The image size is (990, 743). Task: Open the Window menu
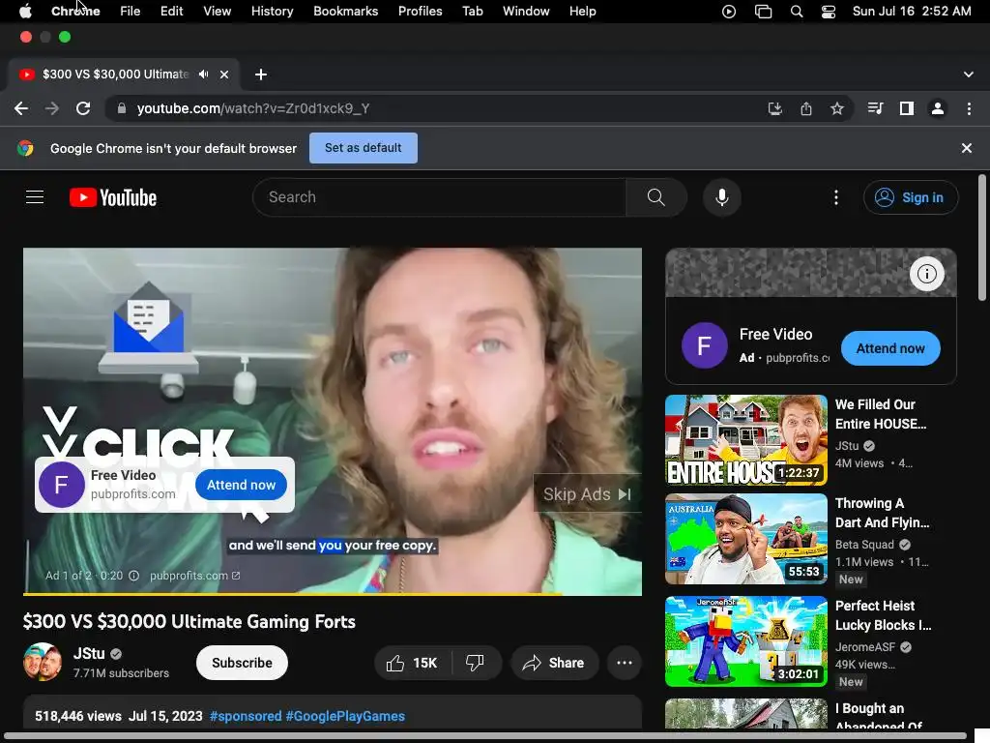pos(526,12)
